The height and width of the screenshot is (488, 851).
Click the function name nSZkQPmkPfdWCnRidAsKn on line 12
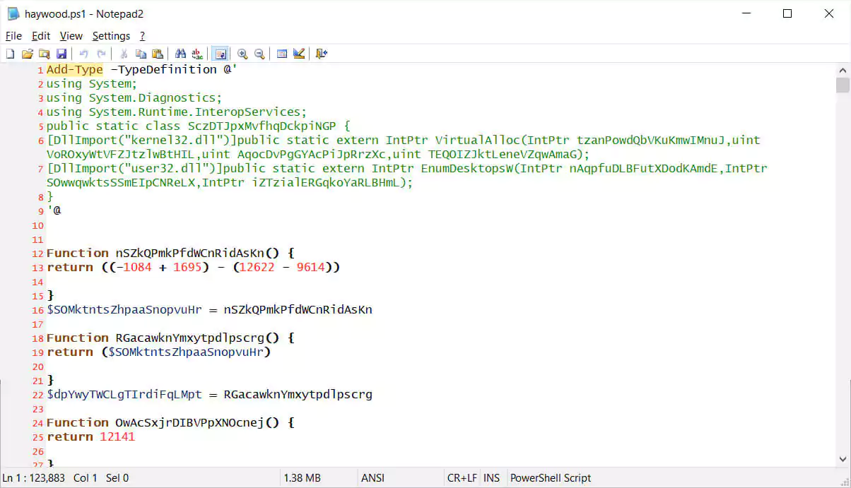[x=191, y=253]
